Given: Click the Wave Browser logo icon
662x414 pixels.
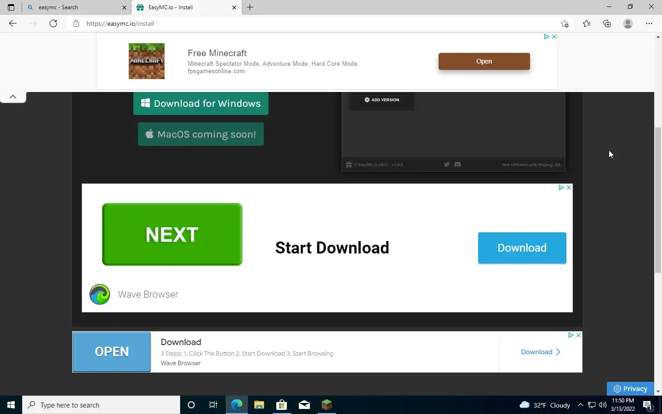Looking at the screenshot, I should [100, 294].
